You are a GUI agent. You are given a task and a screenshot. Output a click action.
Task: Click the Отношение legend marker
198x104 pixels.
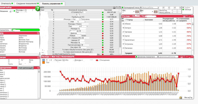click(97, 60)
